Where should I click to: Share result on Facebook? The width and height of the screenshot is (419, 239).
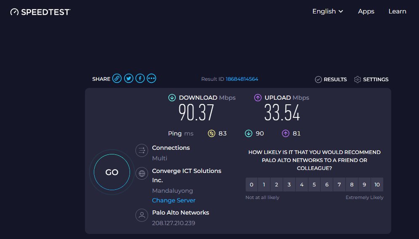[140, 78]
